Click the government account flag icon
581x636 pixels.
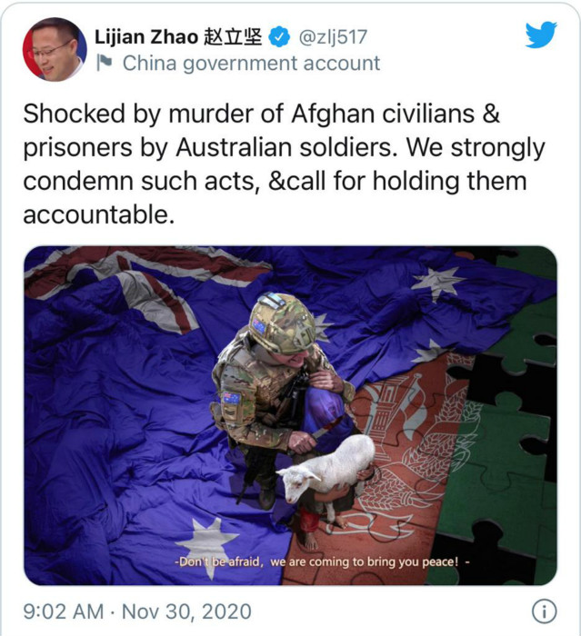pos(105,63)
